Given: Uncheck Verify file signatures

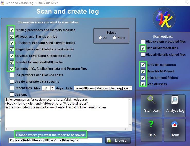Looking at the screenshot, I should point(143,65).
